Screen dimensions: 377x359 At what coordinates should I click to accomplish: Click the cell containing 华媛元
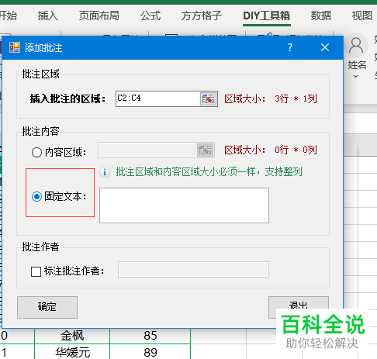click(x=72, y=352)
